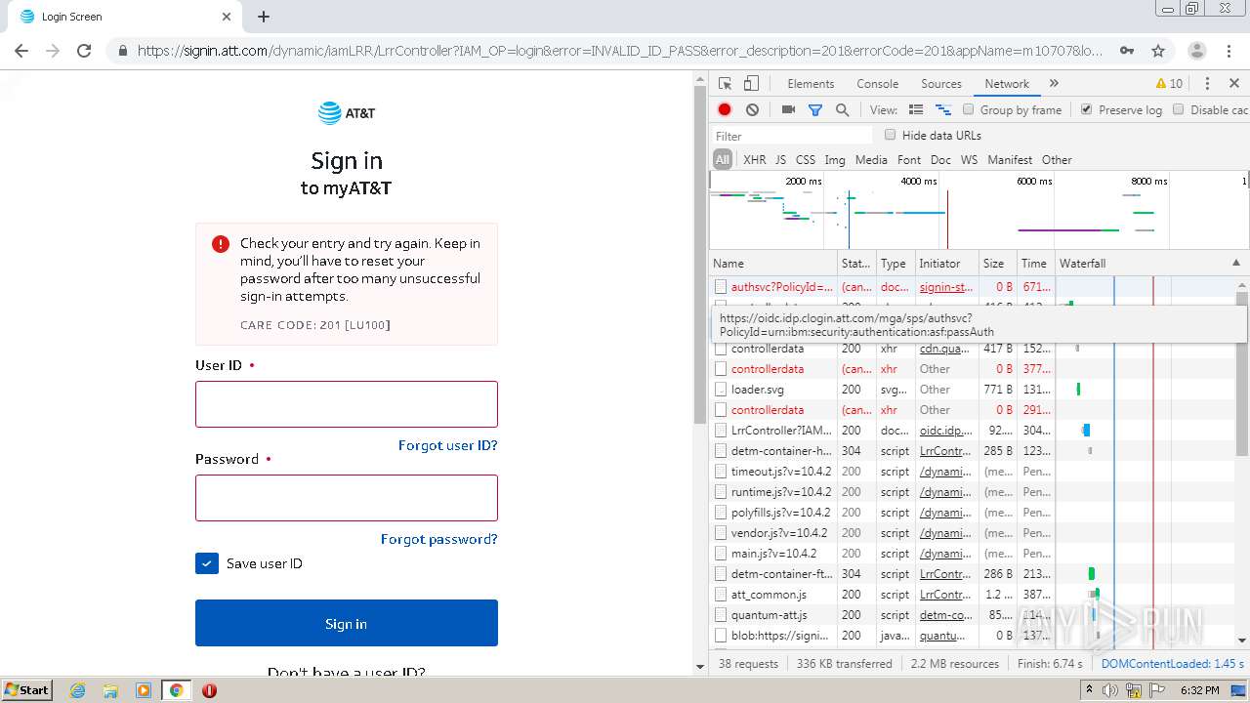Click the site padlock icon
Viewport: 1250px width, 703px height.
[123, 51]
